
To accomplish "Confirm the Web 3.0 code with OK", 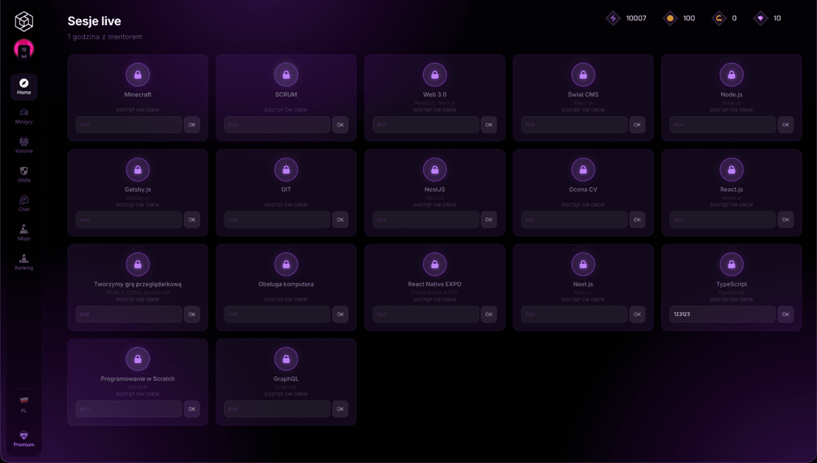I will [489, 124].
